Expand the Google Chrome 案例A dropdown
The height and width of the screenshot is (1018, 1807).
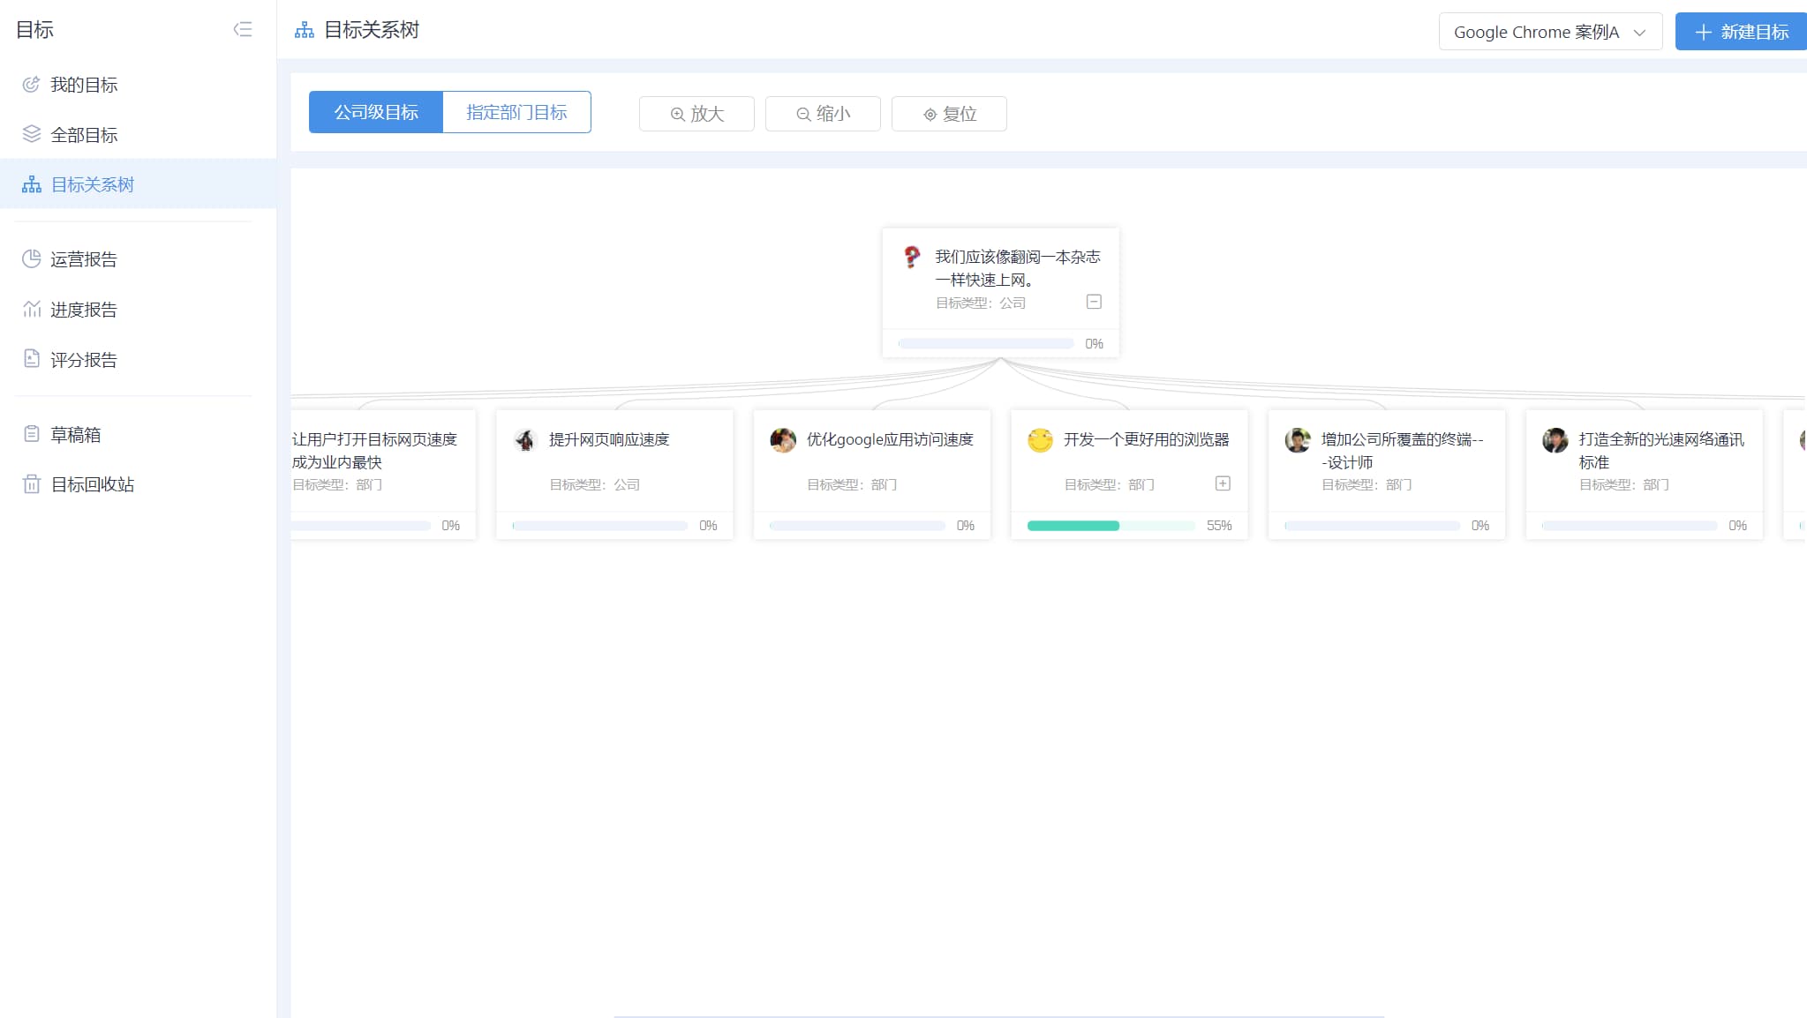click(1550, 31)
